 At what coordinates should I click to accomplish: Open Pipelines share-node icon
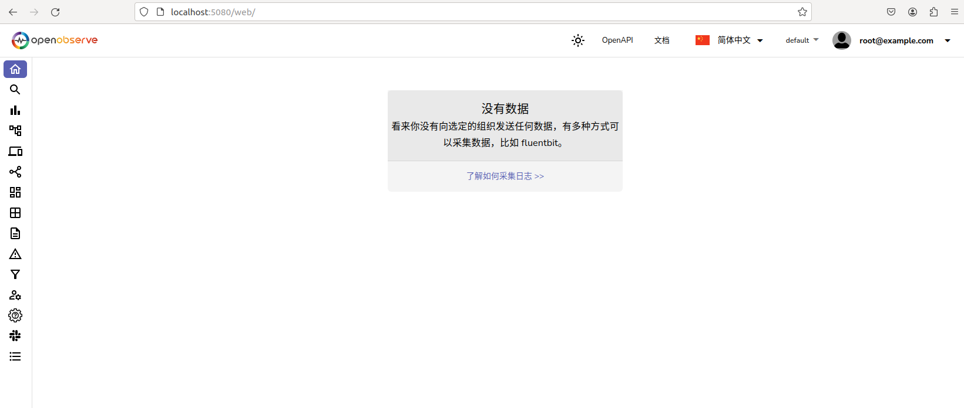click(x=15, y=172)
